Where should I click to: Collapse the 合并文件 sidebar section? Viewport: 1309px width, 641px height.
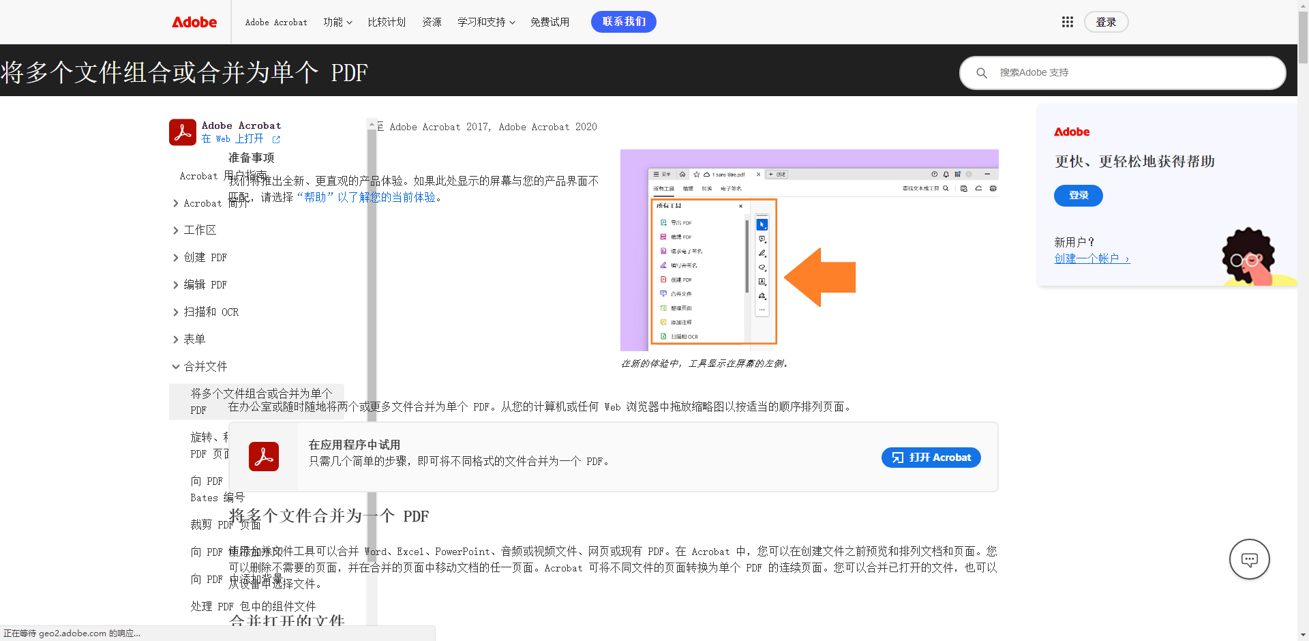click(x=176, y=367)
